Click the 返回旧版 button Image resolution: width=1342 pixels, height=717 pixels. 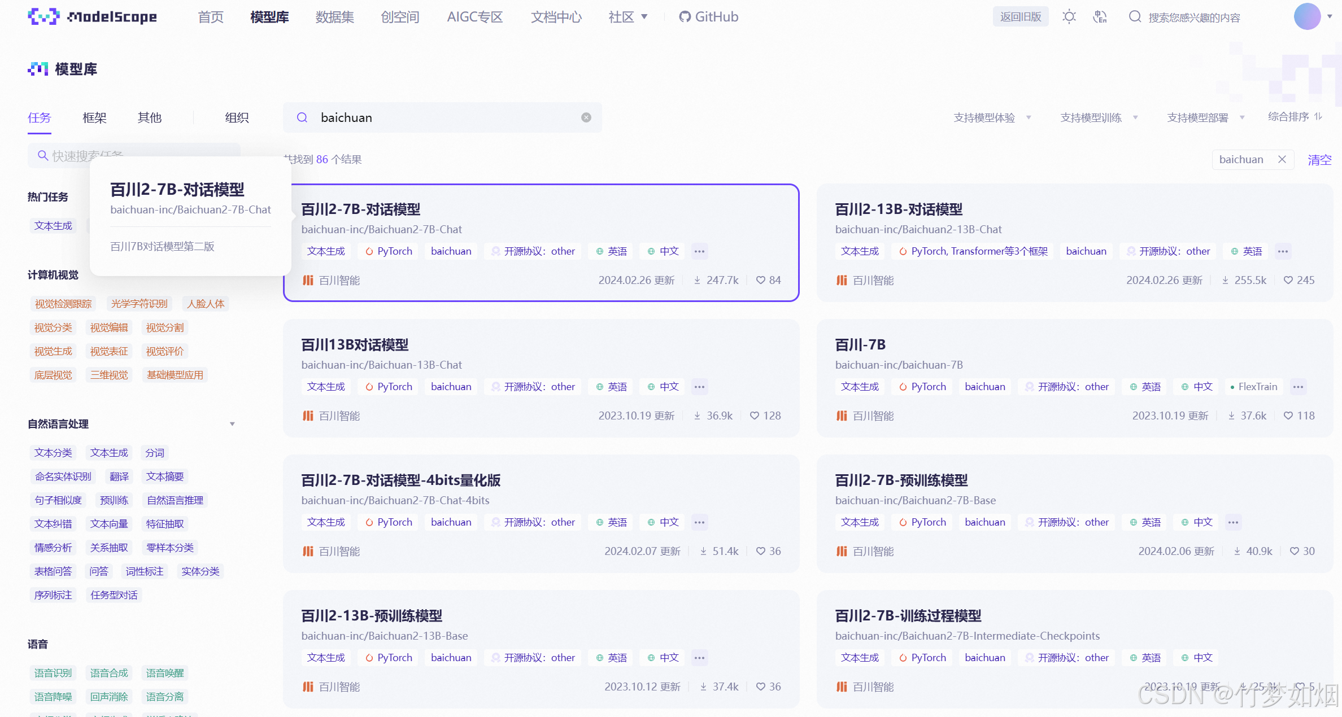1021,16
